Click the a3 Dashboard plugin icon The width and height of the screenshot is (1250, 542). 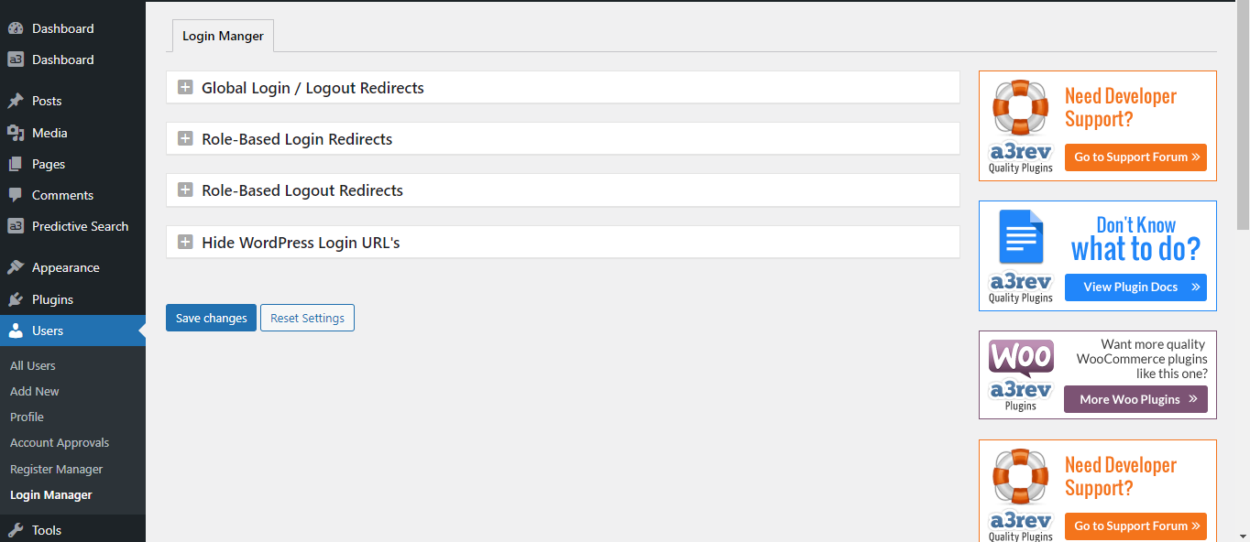(16, 60)
